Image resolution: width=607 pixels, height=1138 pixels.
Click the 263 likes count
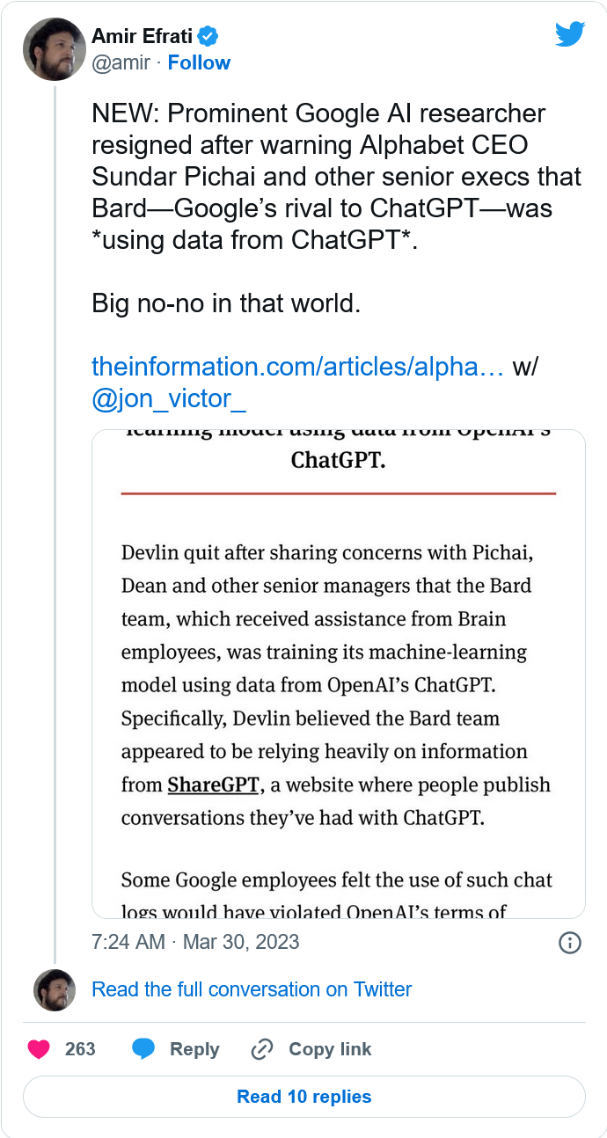tap(80, 1049)
